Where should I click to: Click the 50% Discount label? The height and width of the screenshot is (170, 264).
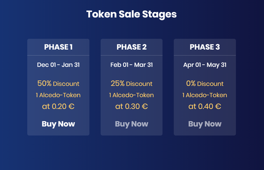click(58, 83)
